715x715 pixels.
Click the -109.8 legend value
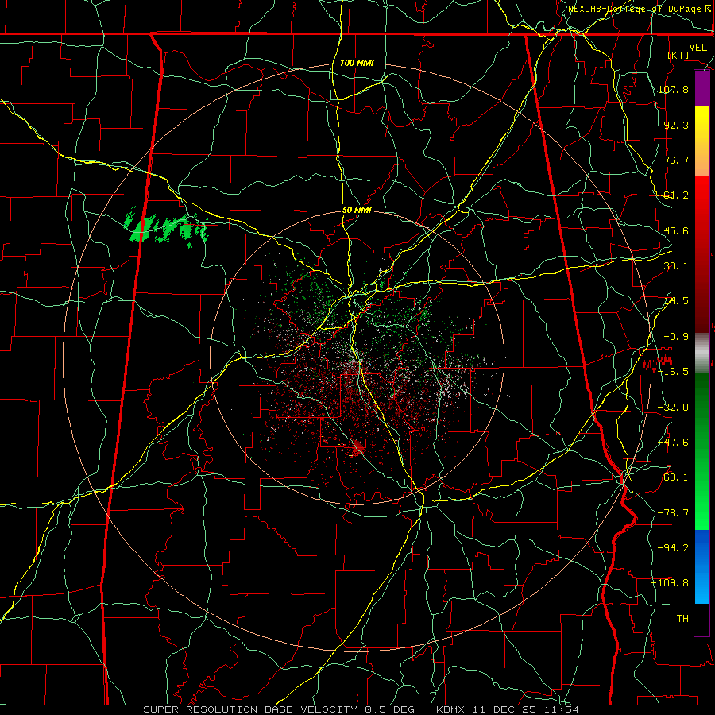point(670,583)
